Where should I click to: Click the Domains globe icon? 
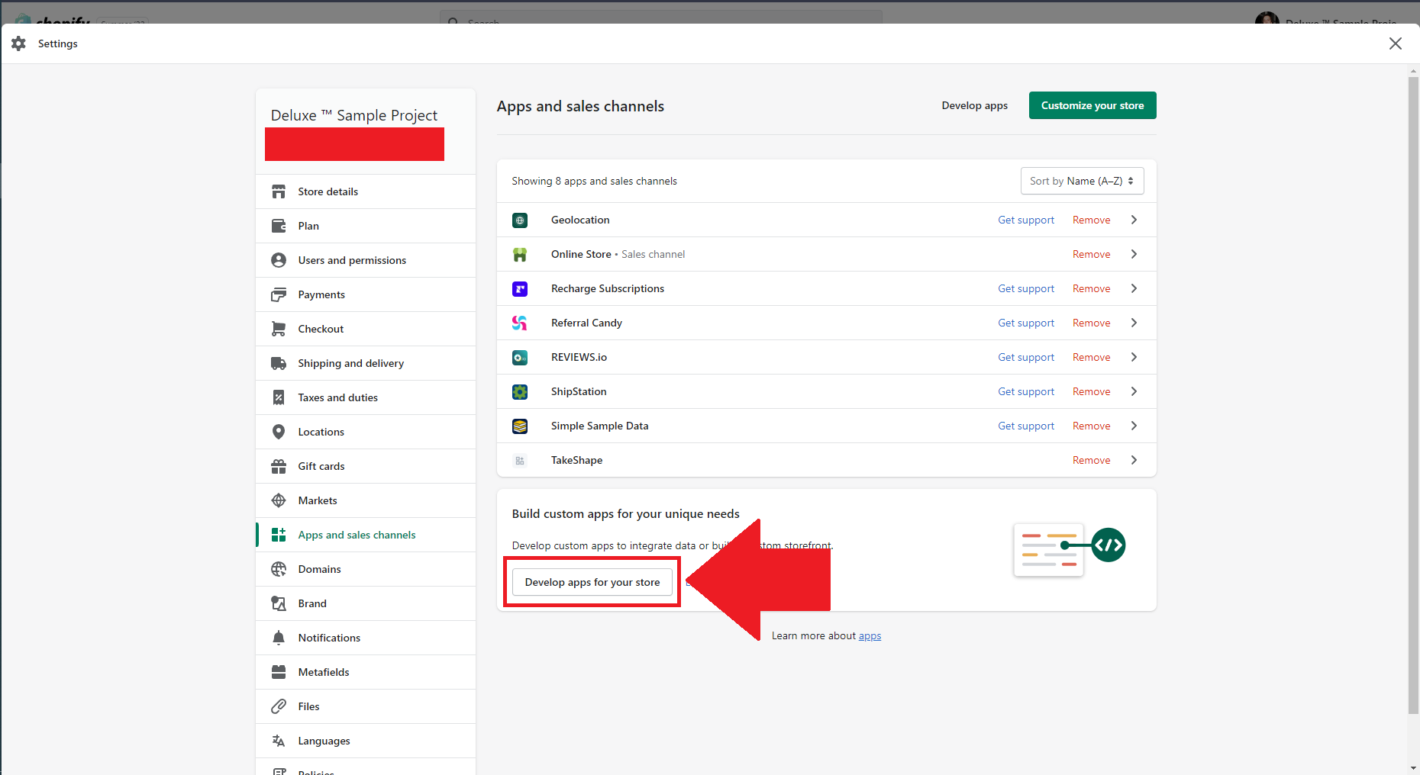click(279, 569)
